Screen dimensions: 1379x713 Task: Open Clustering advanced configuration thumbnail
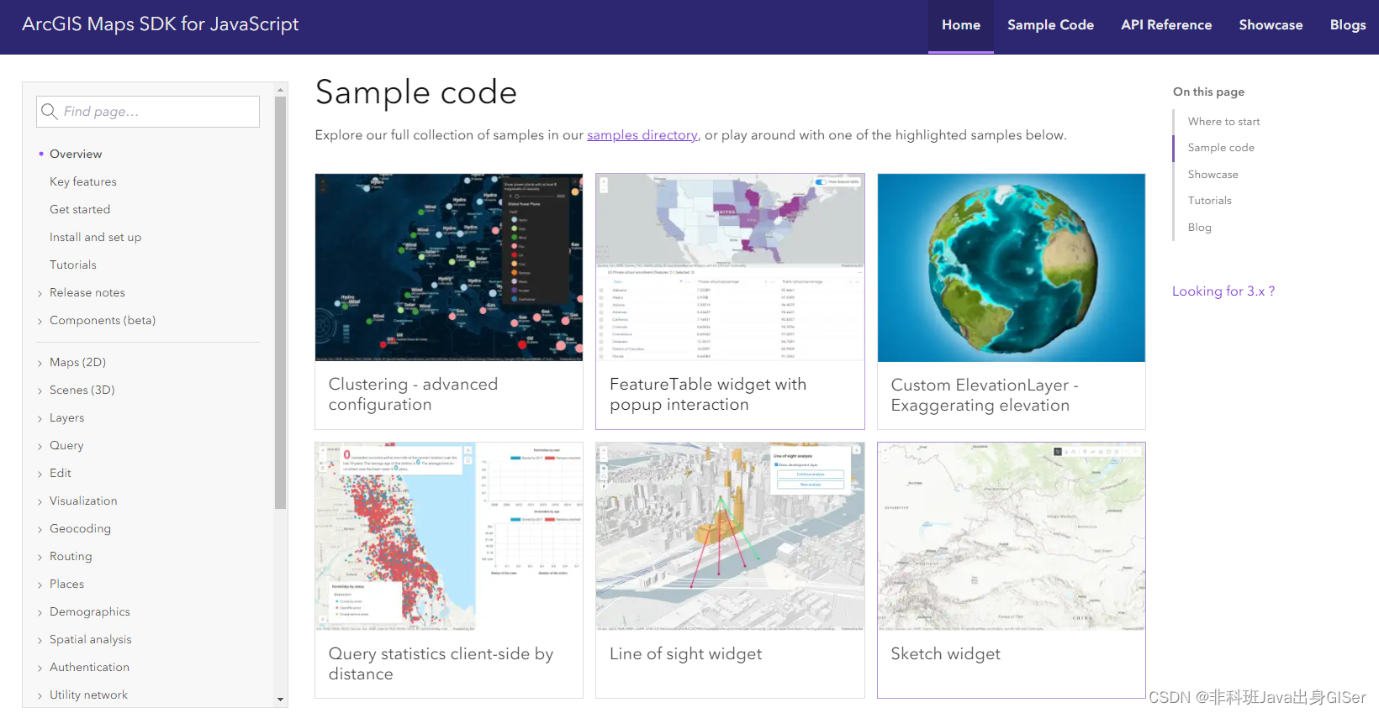click(449, 268)
